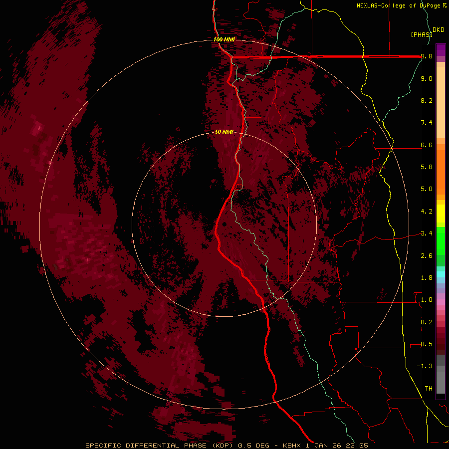This screenshot has height=449, width=449.
Task: Click the TH label on the scale
Action: pos(429,388)
